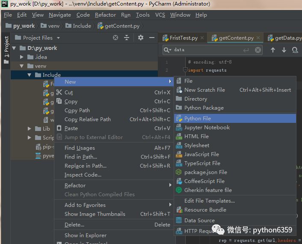
Task: Collapse the D:\py_work root node
Action: (x=14, y=48)
